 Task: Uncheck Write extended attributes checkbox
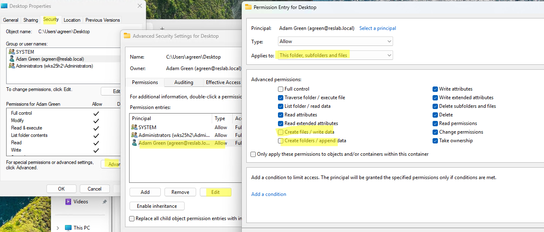click(435, 98)
